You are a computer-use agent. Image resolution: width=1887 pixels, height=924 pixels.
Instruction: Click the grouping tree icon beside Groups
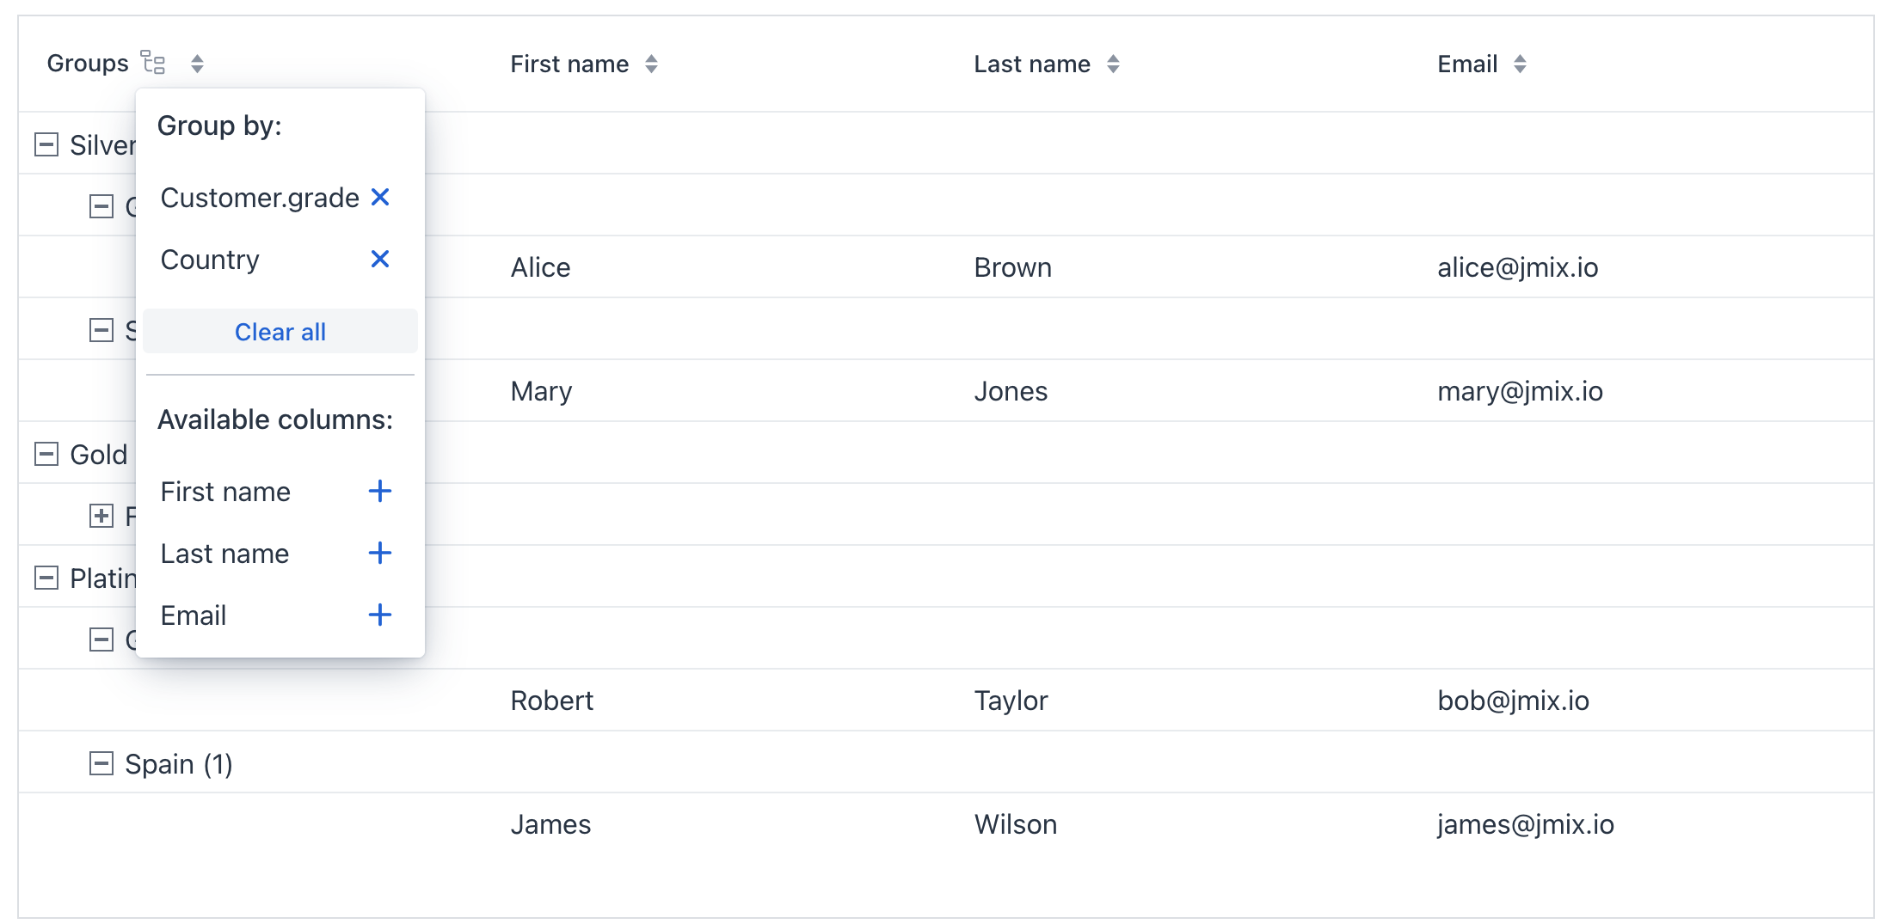(x=153, y=63)
